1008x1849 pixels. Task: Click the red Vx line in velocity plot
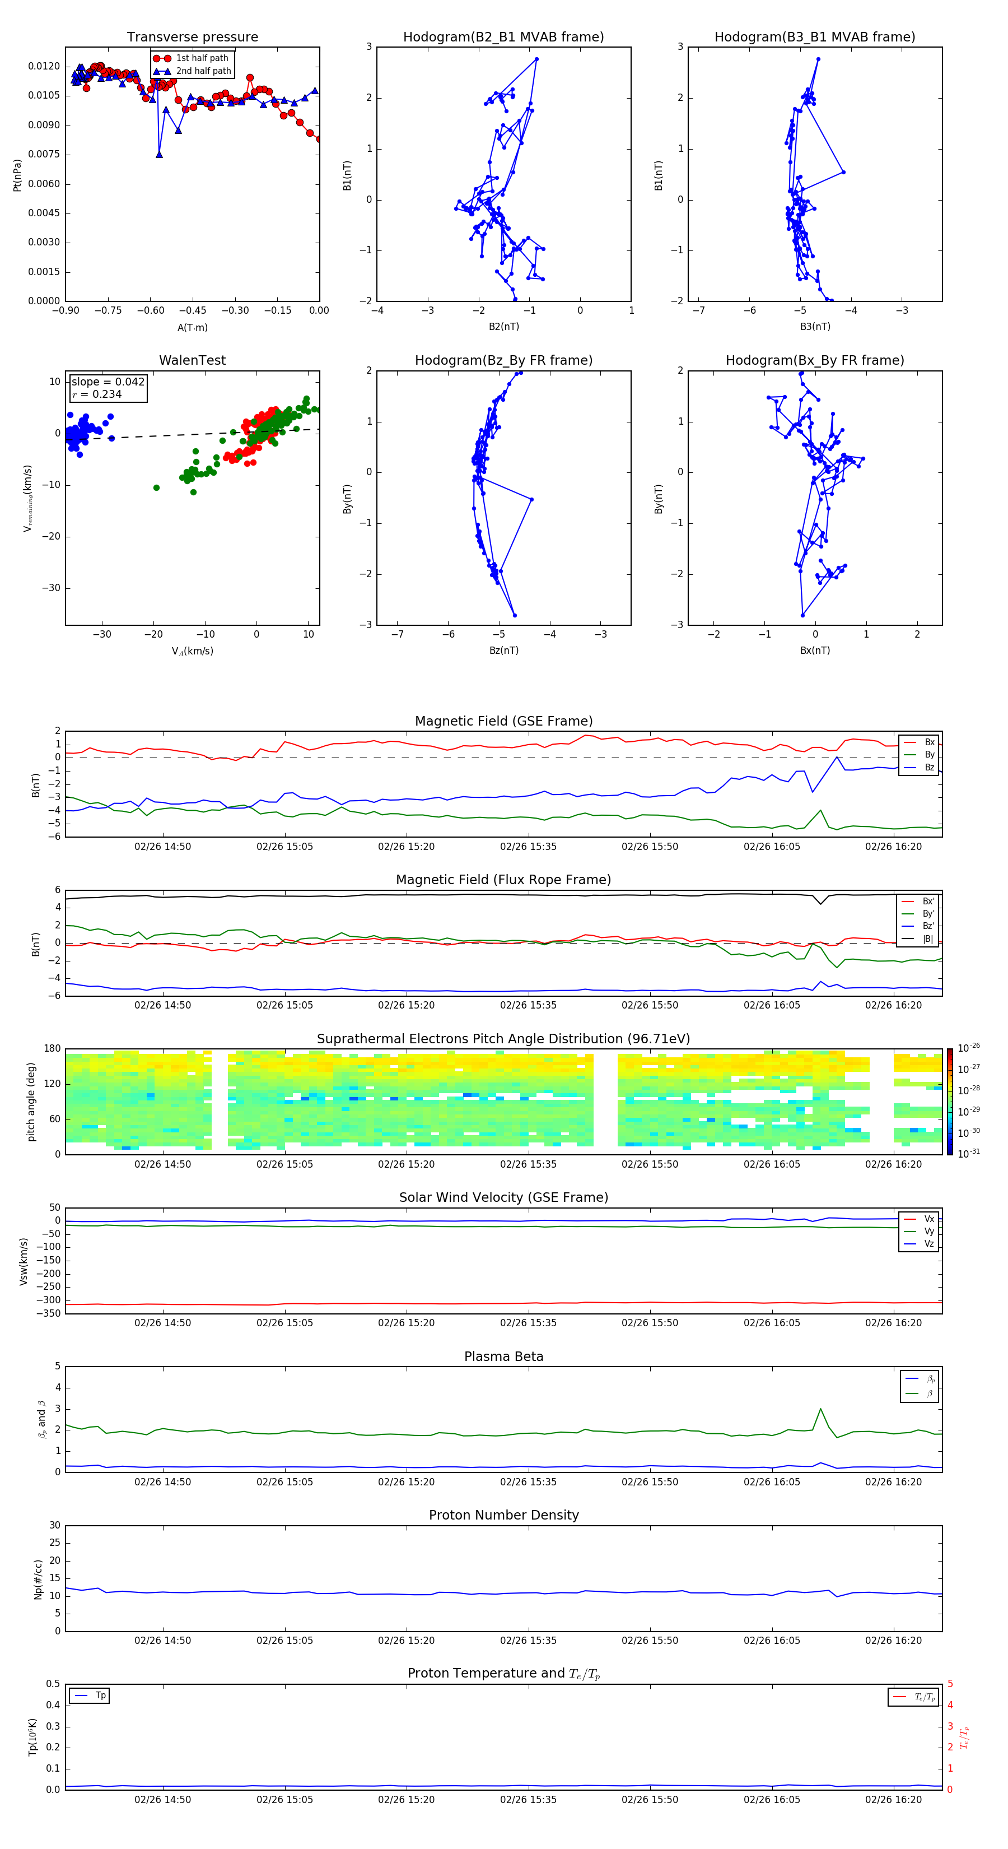pyautogui.click(x=503, y=1303)
